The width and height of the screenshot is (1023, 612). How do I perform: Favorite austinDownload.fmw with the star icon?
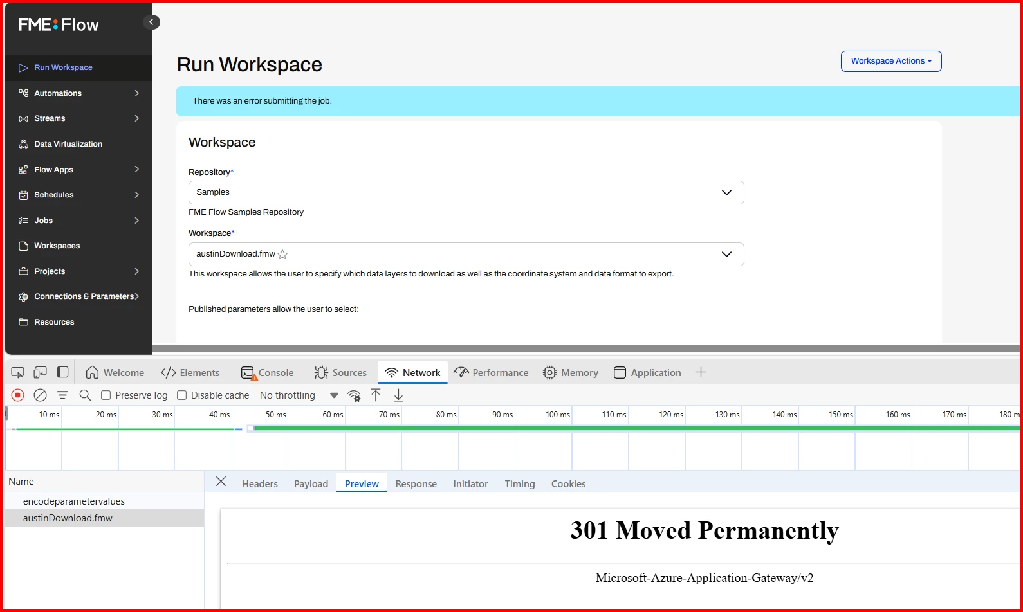pos(282,254)
